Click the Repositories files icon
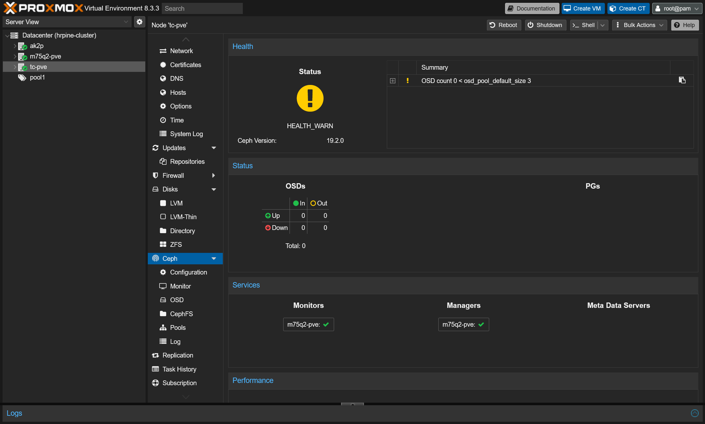705x424 pixels. pos(163,162)
